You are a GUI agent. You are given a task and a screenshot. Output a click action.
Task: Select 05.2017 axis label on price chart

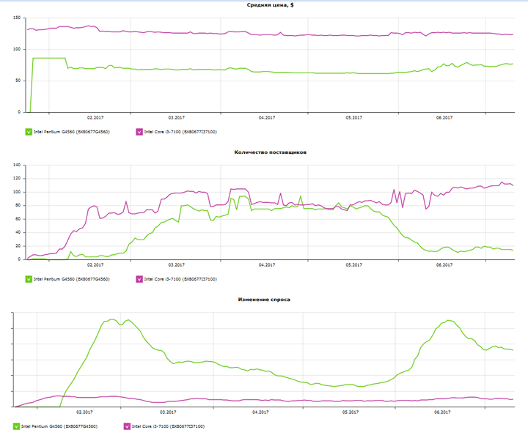(x=354, y=118)
